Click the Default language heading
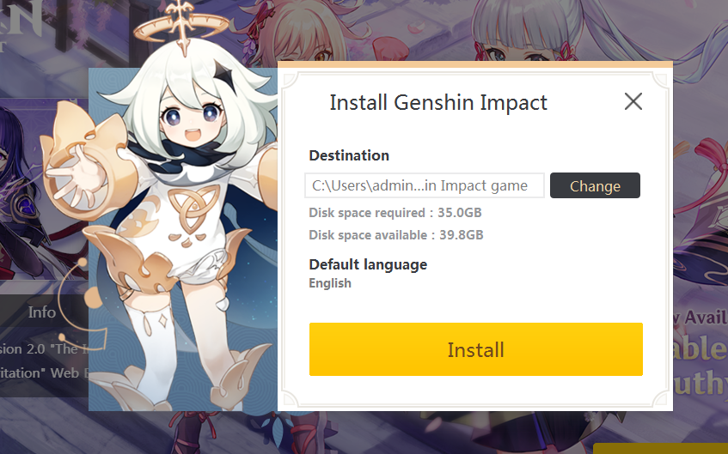The image size is (728, 454). [x=368, y=264]
